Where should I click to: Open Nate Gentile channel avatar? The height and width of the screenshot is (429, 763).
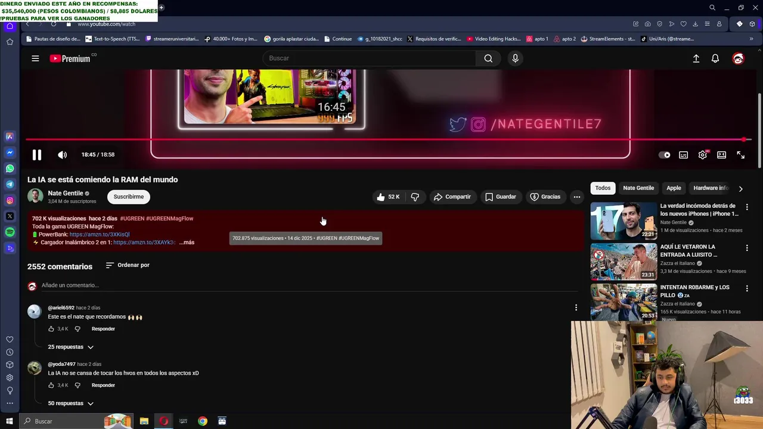pyautogui.click(x=35, y=196)
